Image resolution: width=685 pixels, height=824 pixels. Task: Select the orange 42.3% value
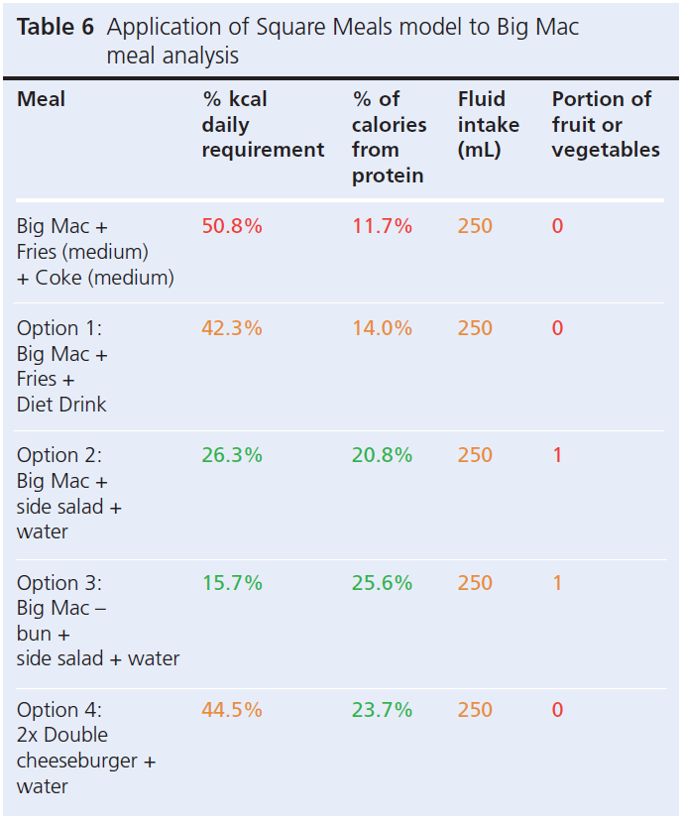[232, 328]
